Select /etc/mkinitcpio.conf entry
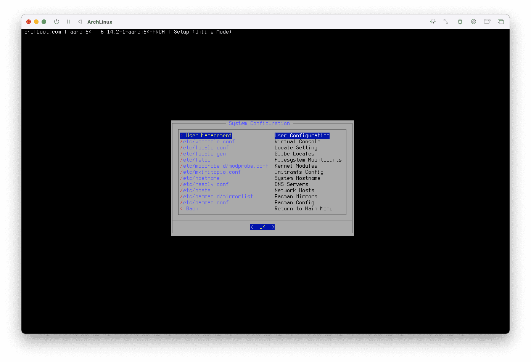The height and width of the screenshot is (362, 531). click(x=211, y=172)
